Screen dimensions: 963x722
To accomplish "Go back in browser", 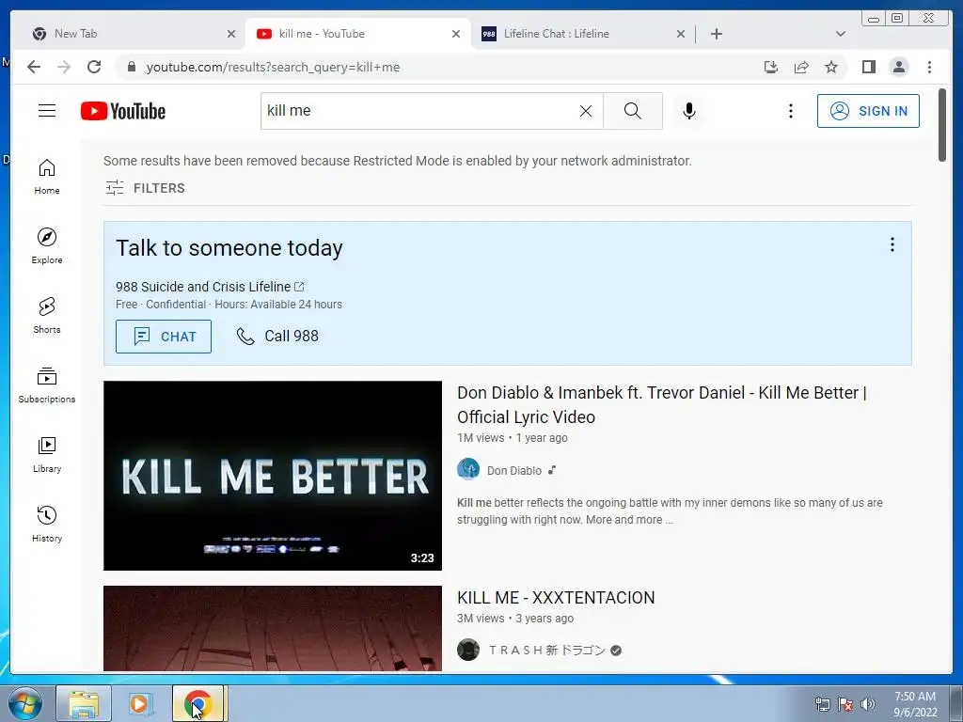I will click(34, 67).
